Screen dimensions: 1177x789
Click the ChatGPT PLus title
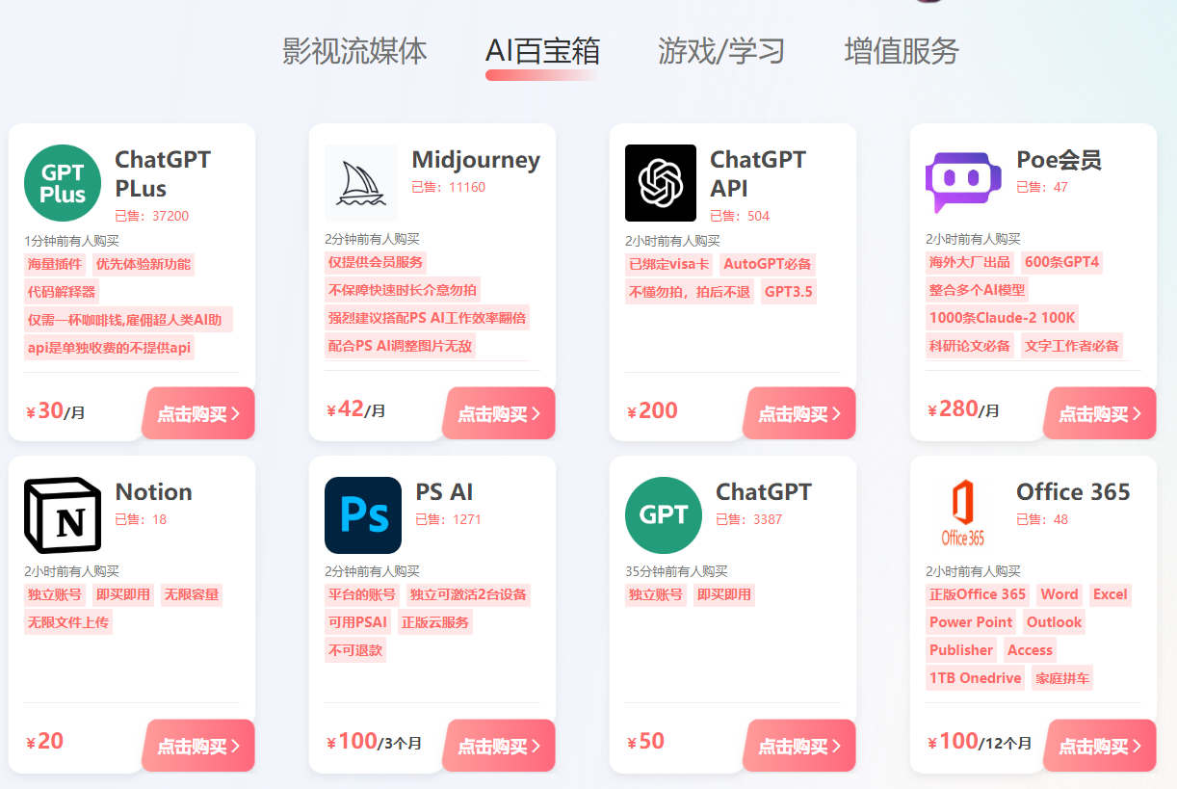pyautogui.click(x=163, y=173)
